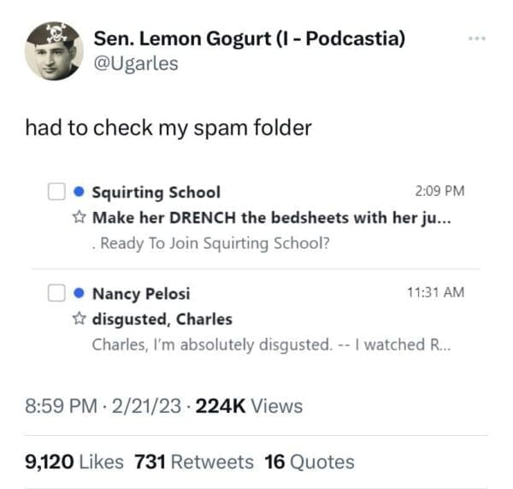The image size is (513, 489).
Task: View the 9,120 Likes list
Action: pos(75,462)
